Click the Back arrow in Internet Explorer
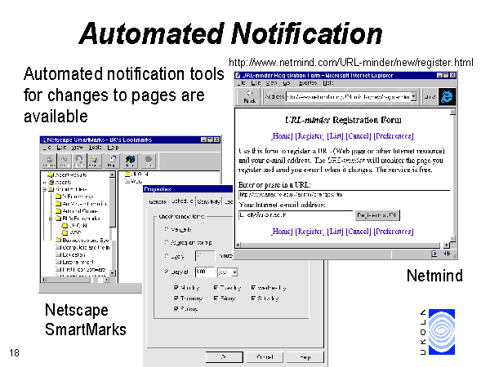Image resolution: width=490 pixels, height=367 pixels. pos(249,96)
